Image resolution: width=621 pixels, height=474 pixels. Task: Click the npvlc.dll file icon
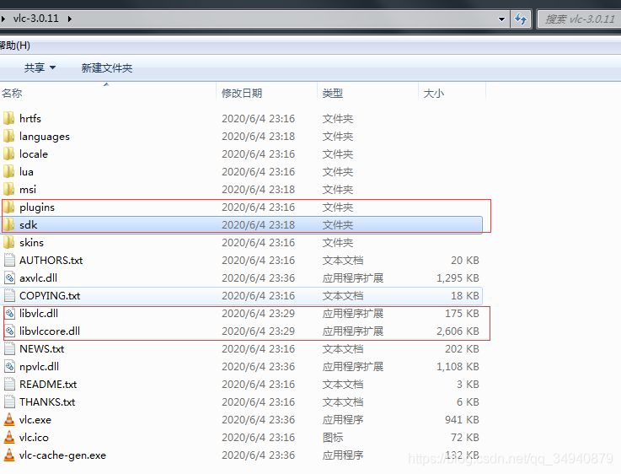click(x=9, y=367)
